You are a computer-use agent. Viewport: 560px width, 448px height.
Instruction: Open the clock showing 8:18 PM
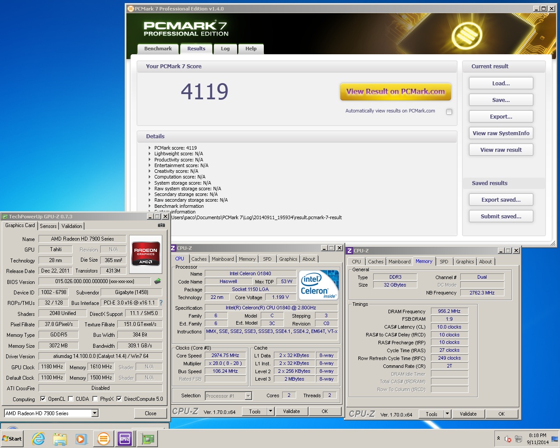(538, 439)
